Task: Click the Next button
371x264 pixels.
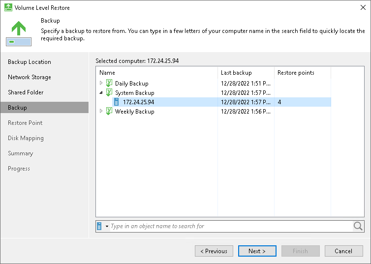Action: click(x=257, y=251)
